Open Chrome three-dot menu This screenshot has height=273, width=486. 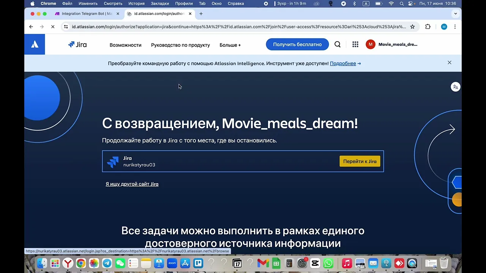point(455,27)
